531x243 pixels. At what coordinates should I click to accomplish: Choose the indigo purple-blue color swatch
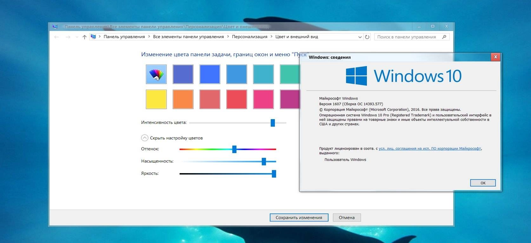tap(183, 74)
